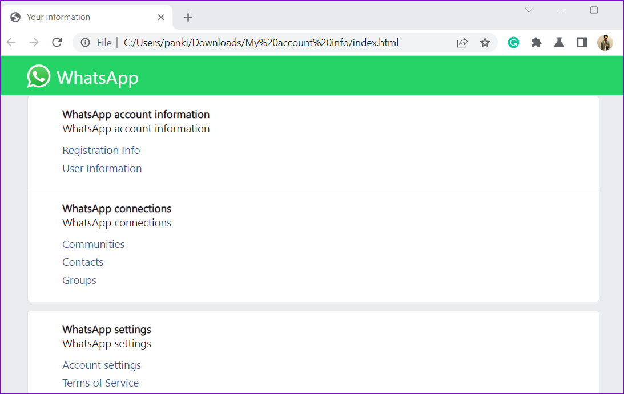Click the Chrome Labs flask icon
The width and height of the screenshot is (624, 394).
coord(559,43)
